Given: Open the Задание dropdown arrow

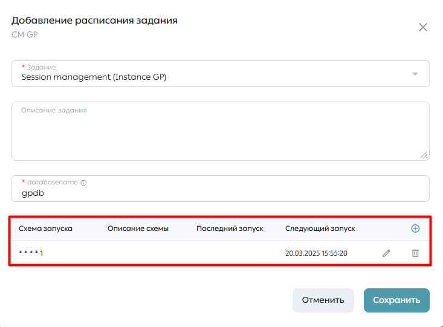Looking at the screenshot, I should click(x=415, y=74).
